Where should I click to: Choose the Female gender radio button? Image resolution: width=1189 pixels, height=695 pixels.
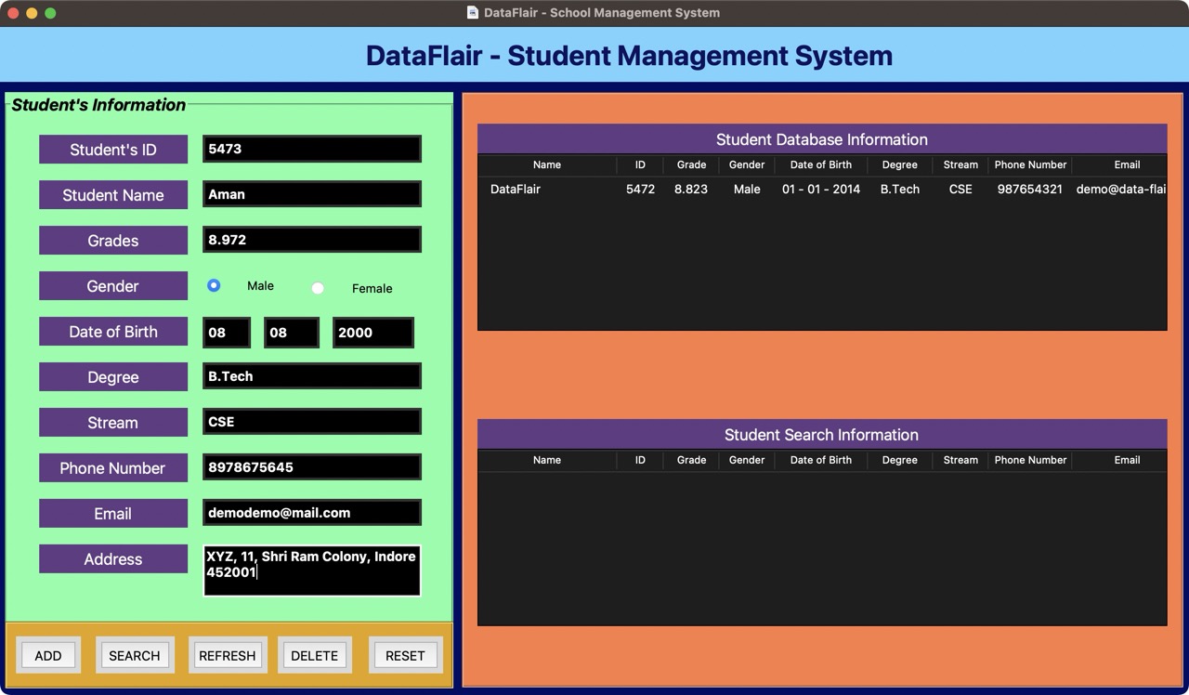click(x=318, y=288)
